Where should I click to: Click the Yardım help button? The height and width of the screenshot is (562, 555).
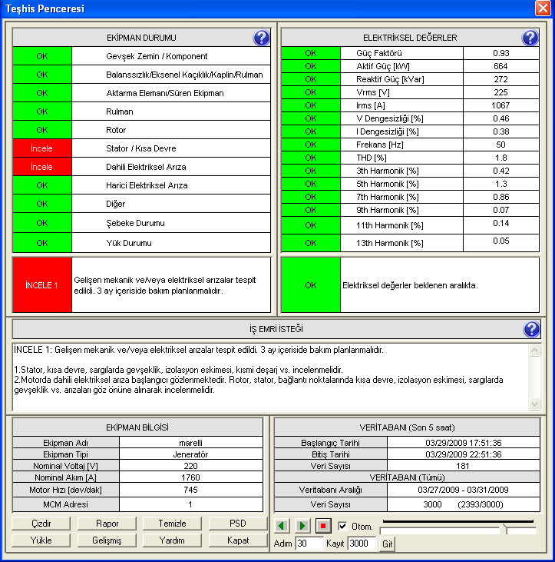[172, 540]
